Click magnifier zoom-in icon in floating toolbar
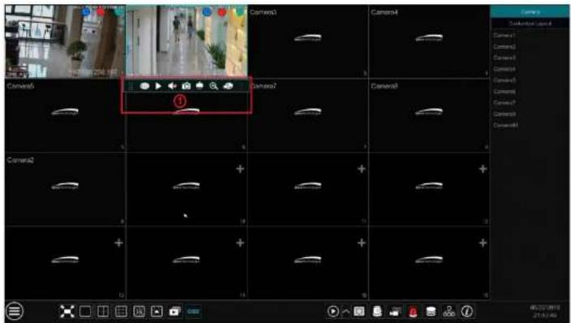Image resolution: width=571 pixels, height=323 pixels. click(x=214, y=86)
